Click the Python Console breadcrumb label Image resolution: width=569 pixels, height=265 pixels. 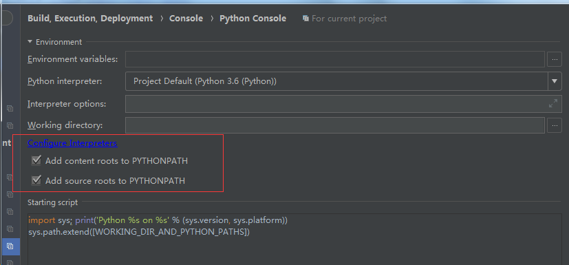[x=253, y=18]
